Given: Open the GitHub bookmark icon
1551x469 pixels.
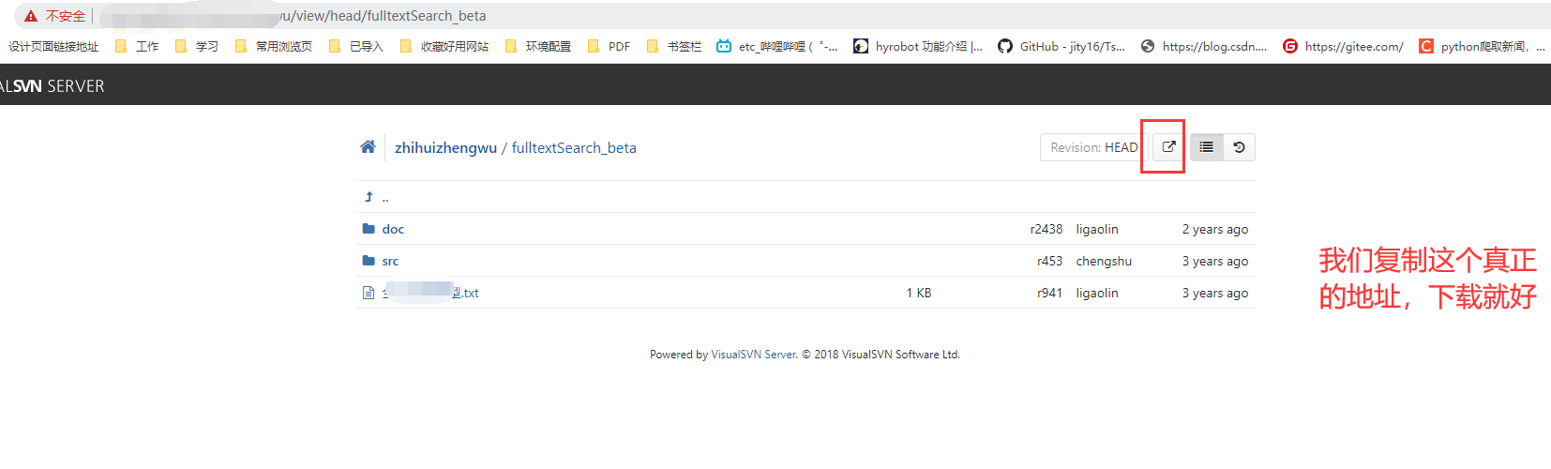Looking at the screenshot, I should tap(1004, 46).
